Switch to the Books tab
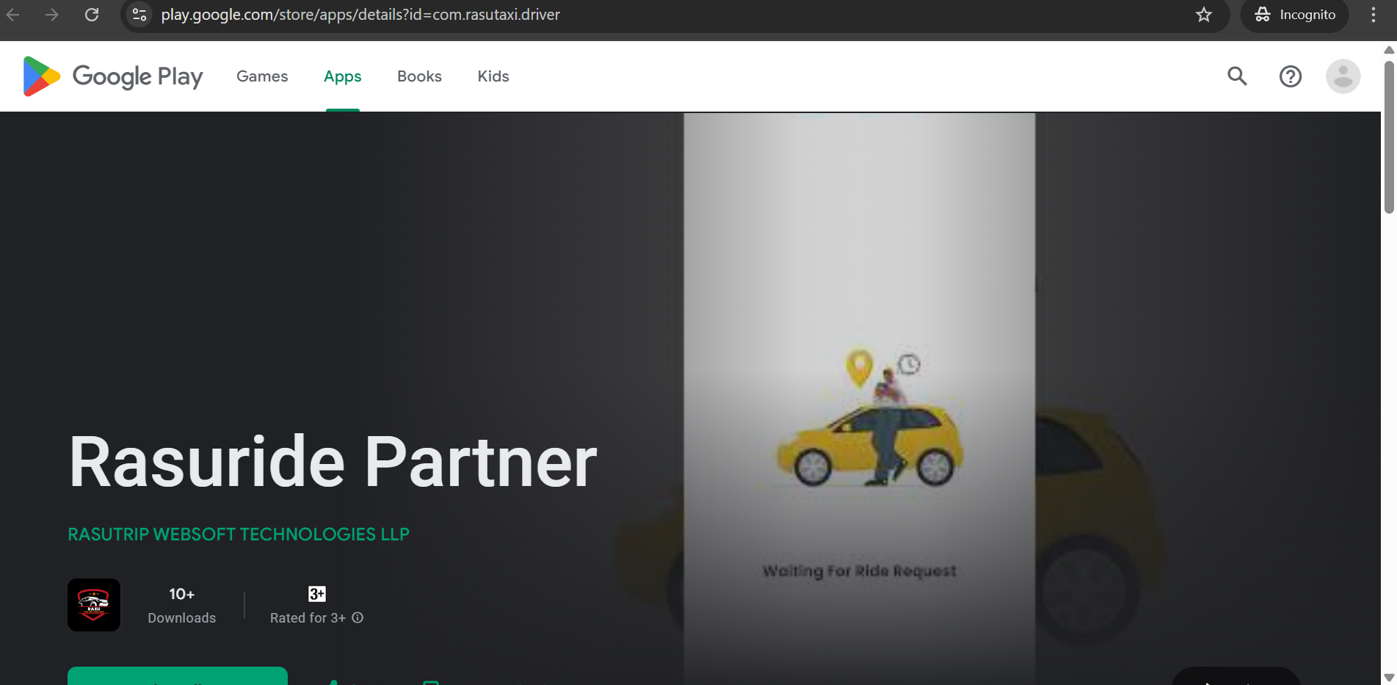Screen dimensions: 1397x685 [x=419, y=76]
